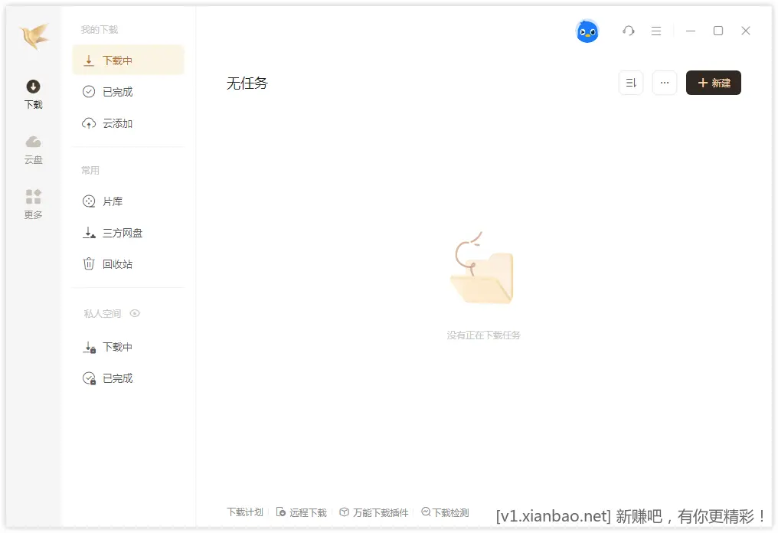Open customer service with the headset icon
778x533 pixels.
(x=628, y=31)
